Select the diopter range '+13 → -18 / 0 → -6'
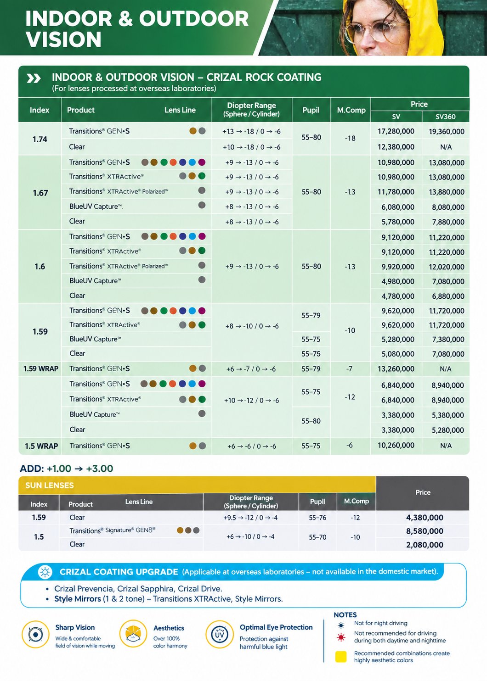The height and width of the screenshot is (681, 487). click(251, 131)
